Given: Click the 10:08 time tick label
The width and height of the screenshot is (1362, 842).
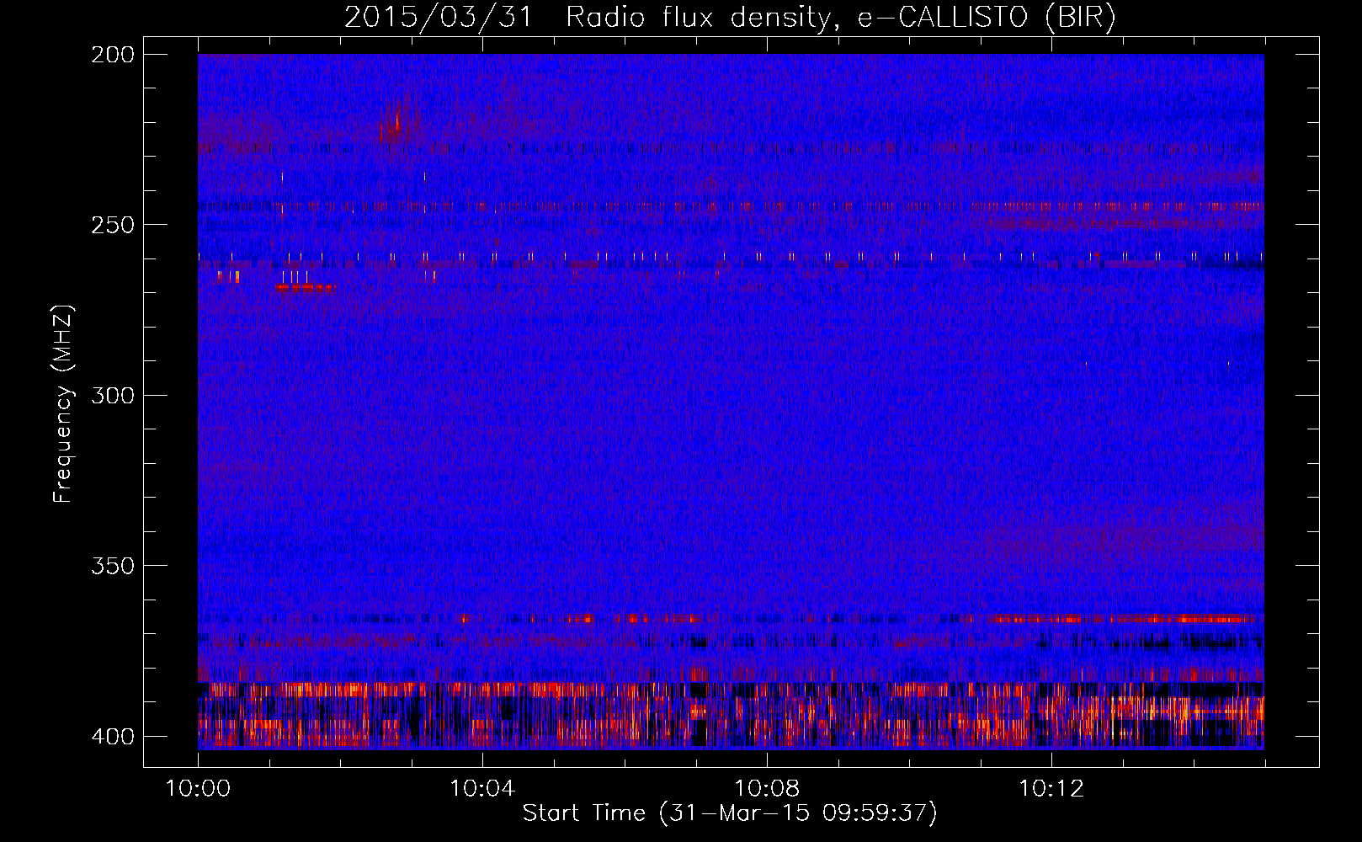Looking at the screenshot, I should [x=767, y=788].
